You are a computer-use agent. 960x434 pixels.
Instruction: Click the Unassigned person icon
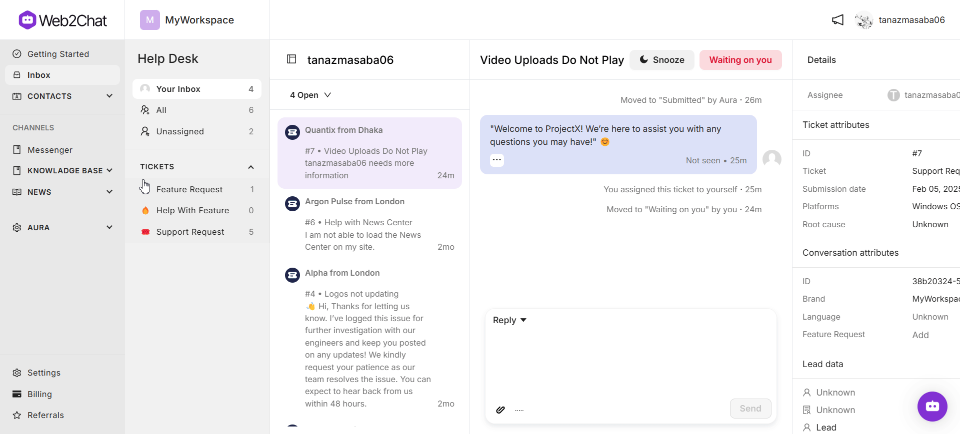pyautogui.click(x=145, y=131)
